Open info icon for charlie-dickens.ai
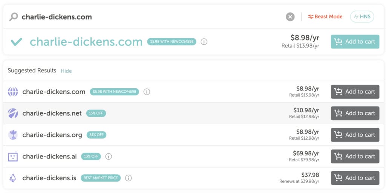386x193 pixels. 109,157
